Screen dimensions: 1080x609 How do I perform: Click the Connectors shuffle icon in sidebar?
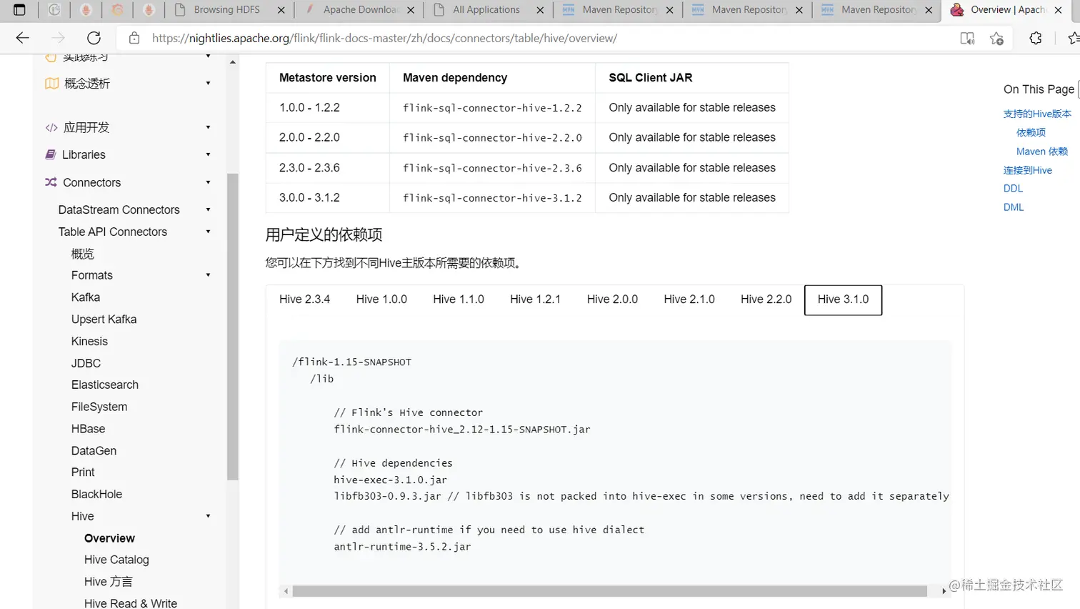tap(51, 182)
